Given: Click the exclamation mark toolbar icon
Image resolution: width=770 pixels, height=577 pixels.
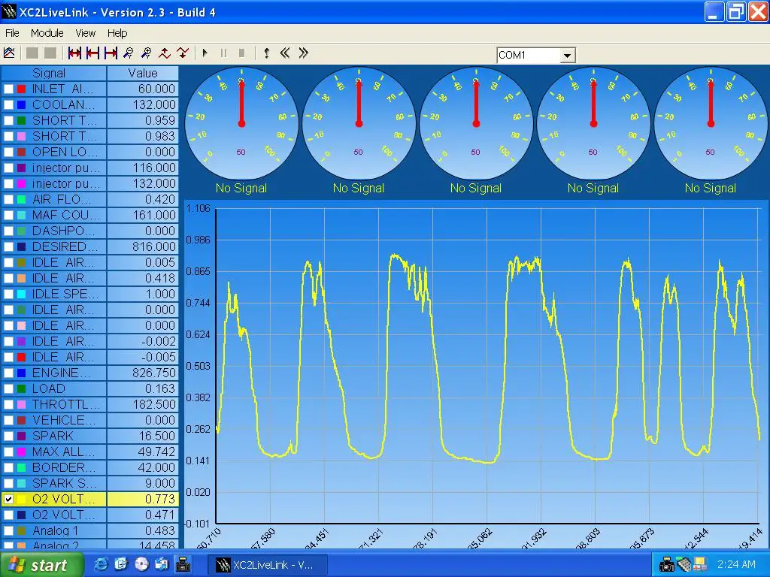Looking at the screenshot, I should 266,53.
